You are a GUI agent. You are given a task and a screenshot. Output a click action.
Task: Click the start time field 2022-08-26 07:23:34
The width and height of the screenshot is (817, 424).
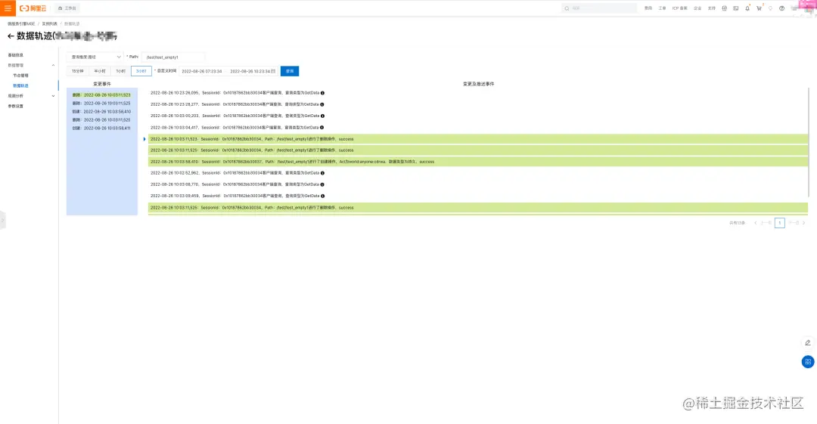coord(202,71)
